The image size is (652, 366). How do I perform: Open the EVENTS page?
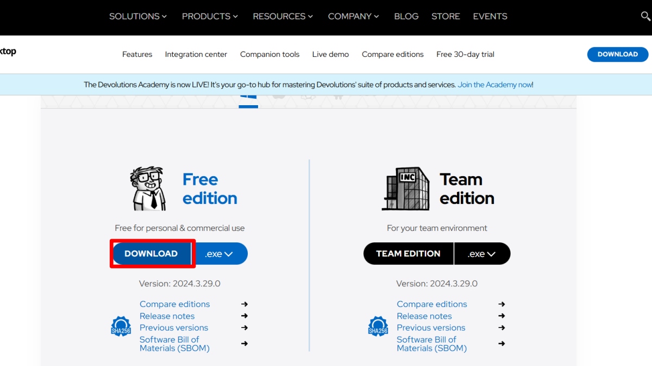coord(490,16)
